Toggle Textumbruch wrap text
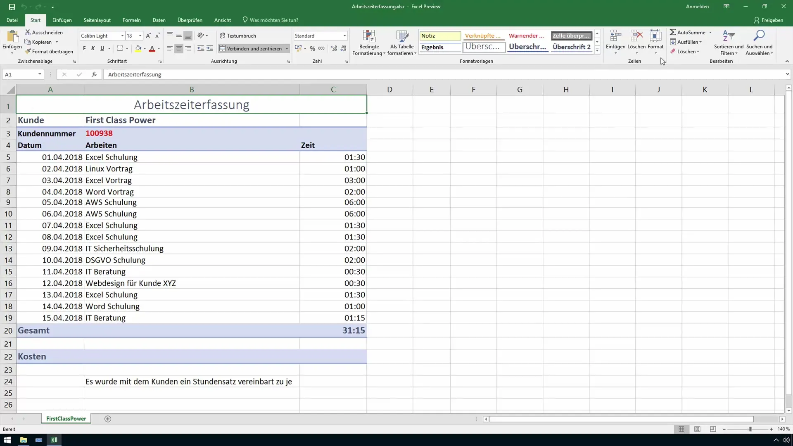793x446 pixels. (x=238, y=36)
